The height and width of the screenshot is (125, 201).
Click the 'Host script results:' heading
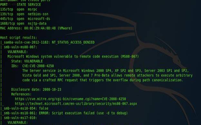(x=18, y=37)
